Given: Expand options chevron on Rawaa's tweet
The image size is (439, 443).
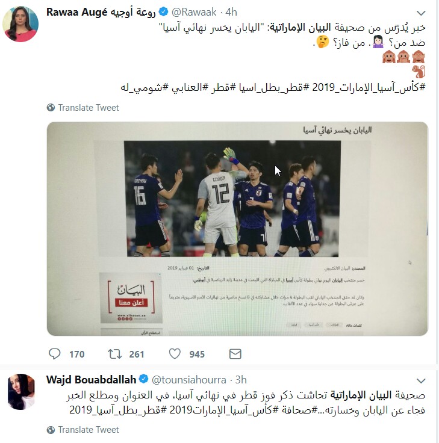Looking at the screenshot, I should pos(421,13).
